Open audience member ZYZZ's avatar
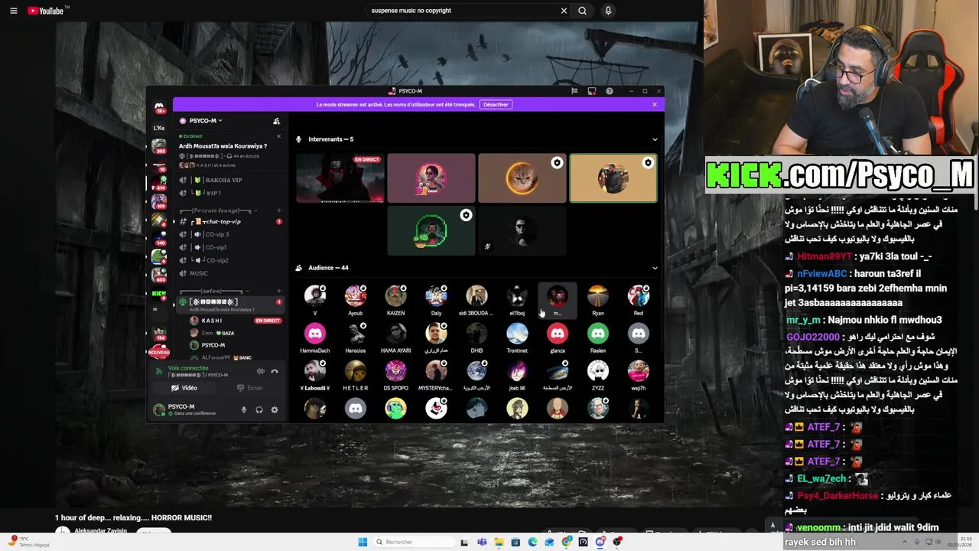Screen dimensions: 979x551 point(598,371)
